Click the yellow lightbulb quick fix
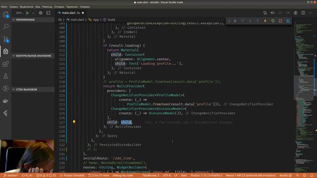317x178 pixels. (x=74, y=122)
